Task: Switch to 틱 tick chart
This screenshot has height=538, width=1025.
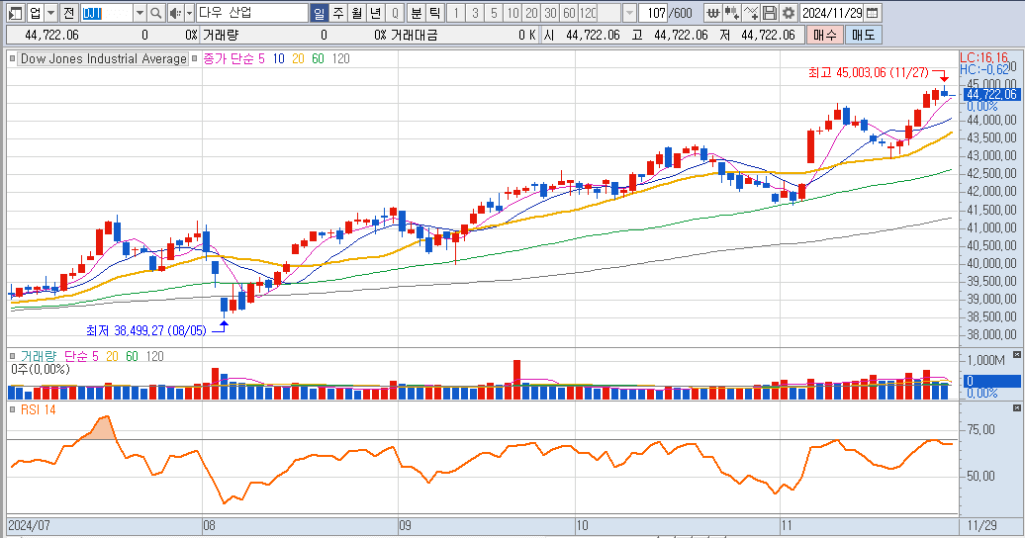Action: 435,13
